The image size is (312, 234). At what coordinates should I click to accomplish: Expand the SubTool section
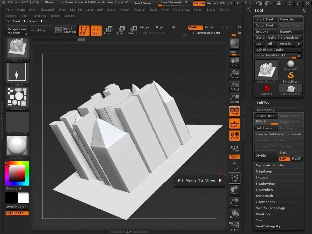[264, 102]
